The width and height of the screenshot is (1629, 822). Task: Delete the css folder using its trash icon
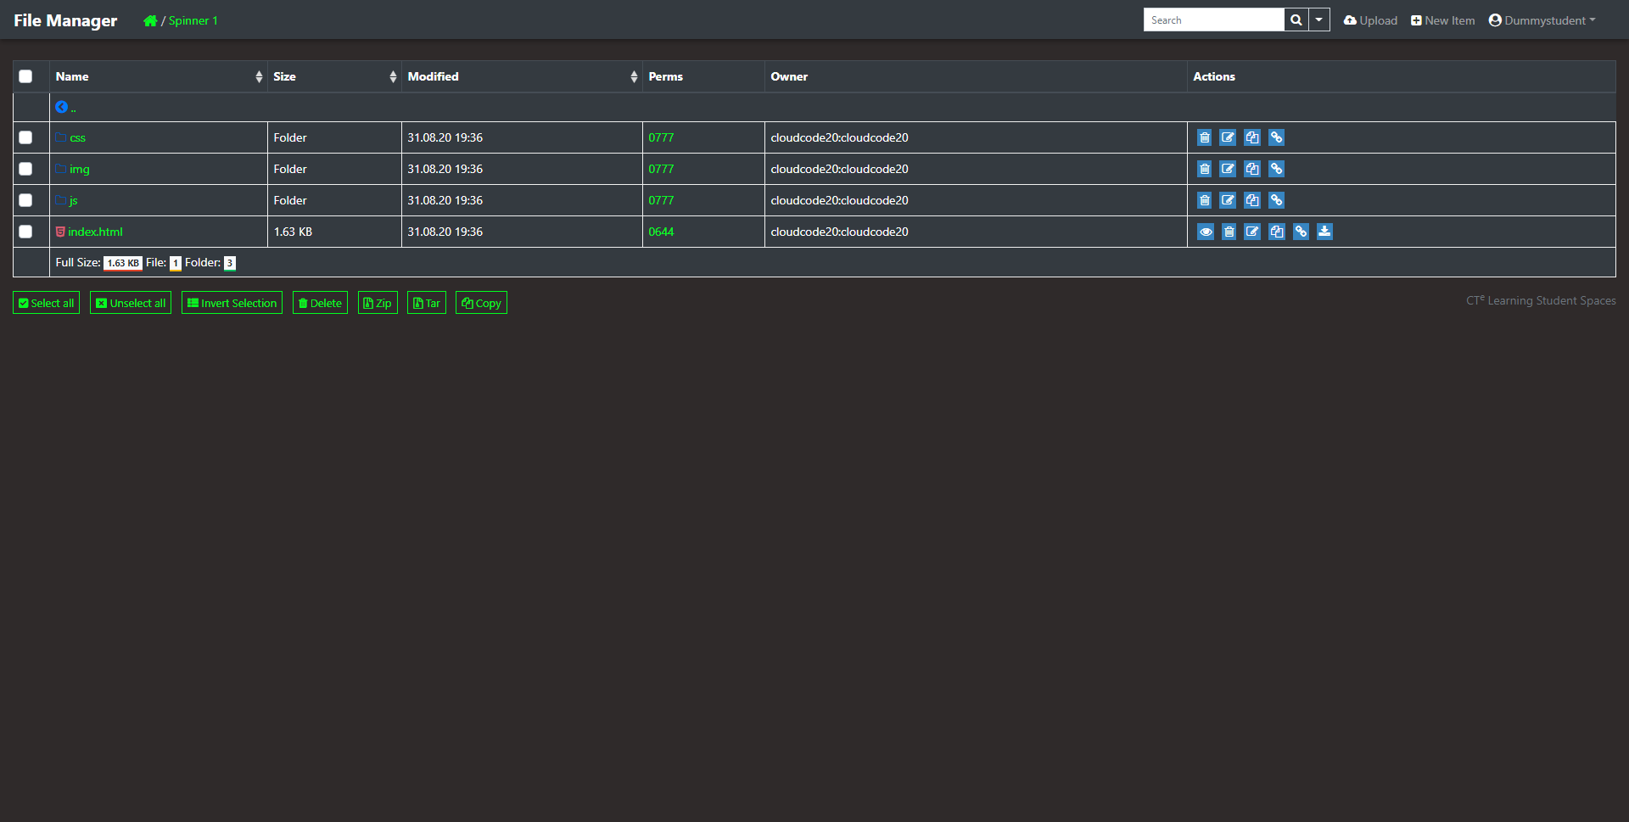click(1204, 137)
